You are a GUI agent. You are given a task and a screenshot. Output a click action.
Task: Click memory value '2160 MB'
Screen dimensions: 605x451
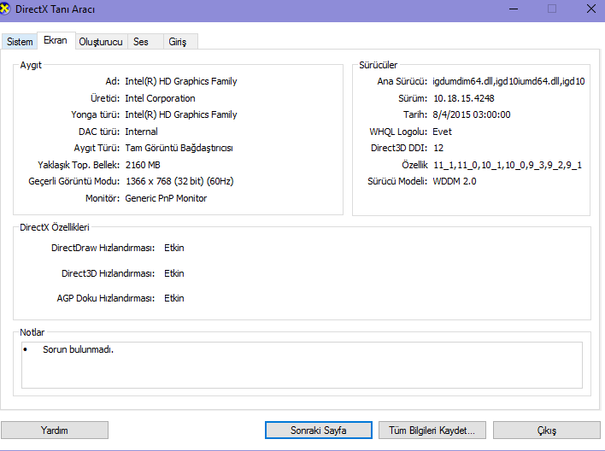pos(143,165)
